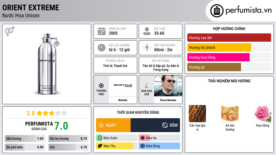Click the snowflake icon for Mùa Đông
The image size is (276, 155).
click(143, 146)
